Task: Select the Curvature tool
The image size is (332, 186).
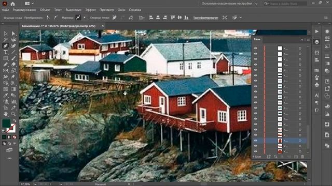Action: [x=13, y=46]
